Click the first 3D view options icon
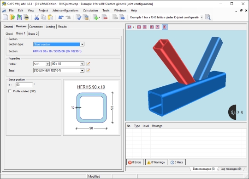This screenshot has width=249, height=179. click(x=130, y=27)
